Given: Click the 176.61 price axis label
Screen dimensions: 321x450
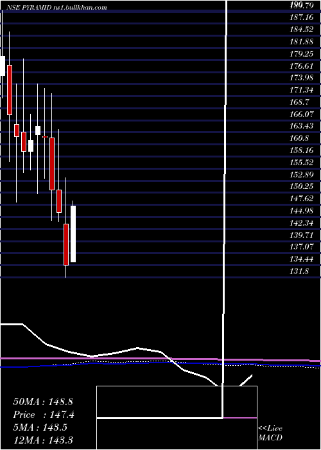Looking at the screenshot, I should point(302,66).
